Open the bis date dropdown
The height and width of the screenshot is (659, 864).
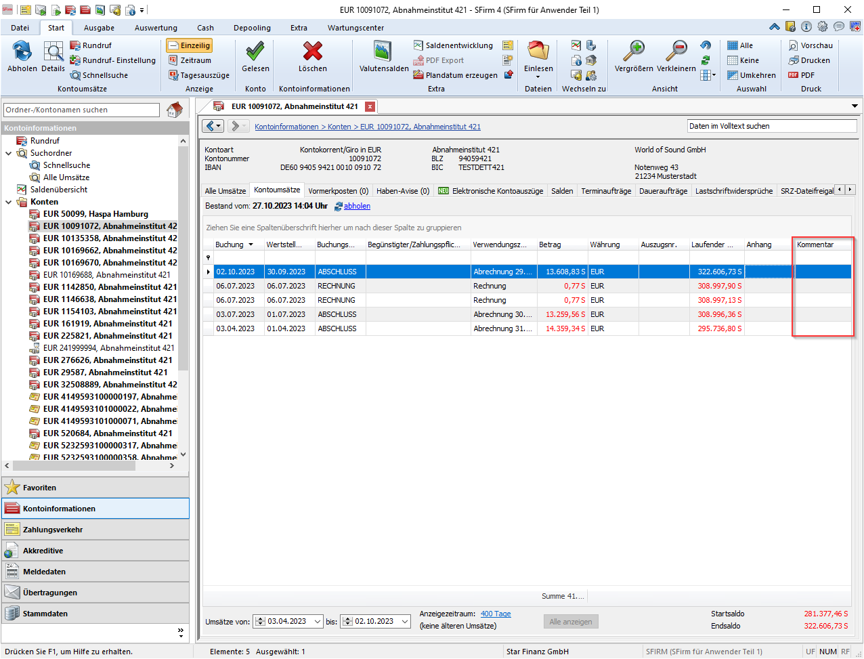pos(405,621)
